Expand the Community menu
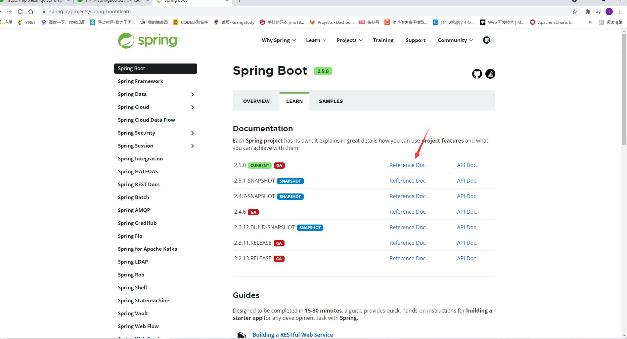Image resolution: width=627 pixels, height=339 pixels. point(455,40)
